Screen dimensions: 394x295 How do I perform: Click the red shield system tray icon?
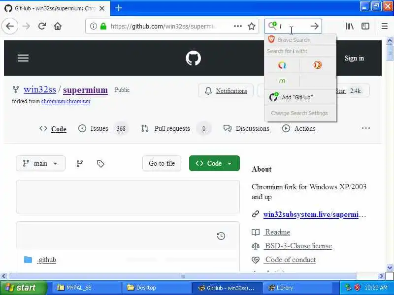(358, 288)
